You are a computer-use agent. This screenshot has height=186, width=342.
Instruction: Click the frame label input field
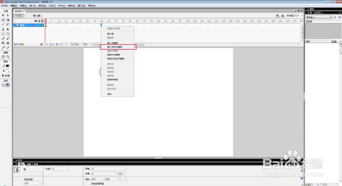(33, 174)
